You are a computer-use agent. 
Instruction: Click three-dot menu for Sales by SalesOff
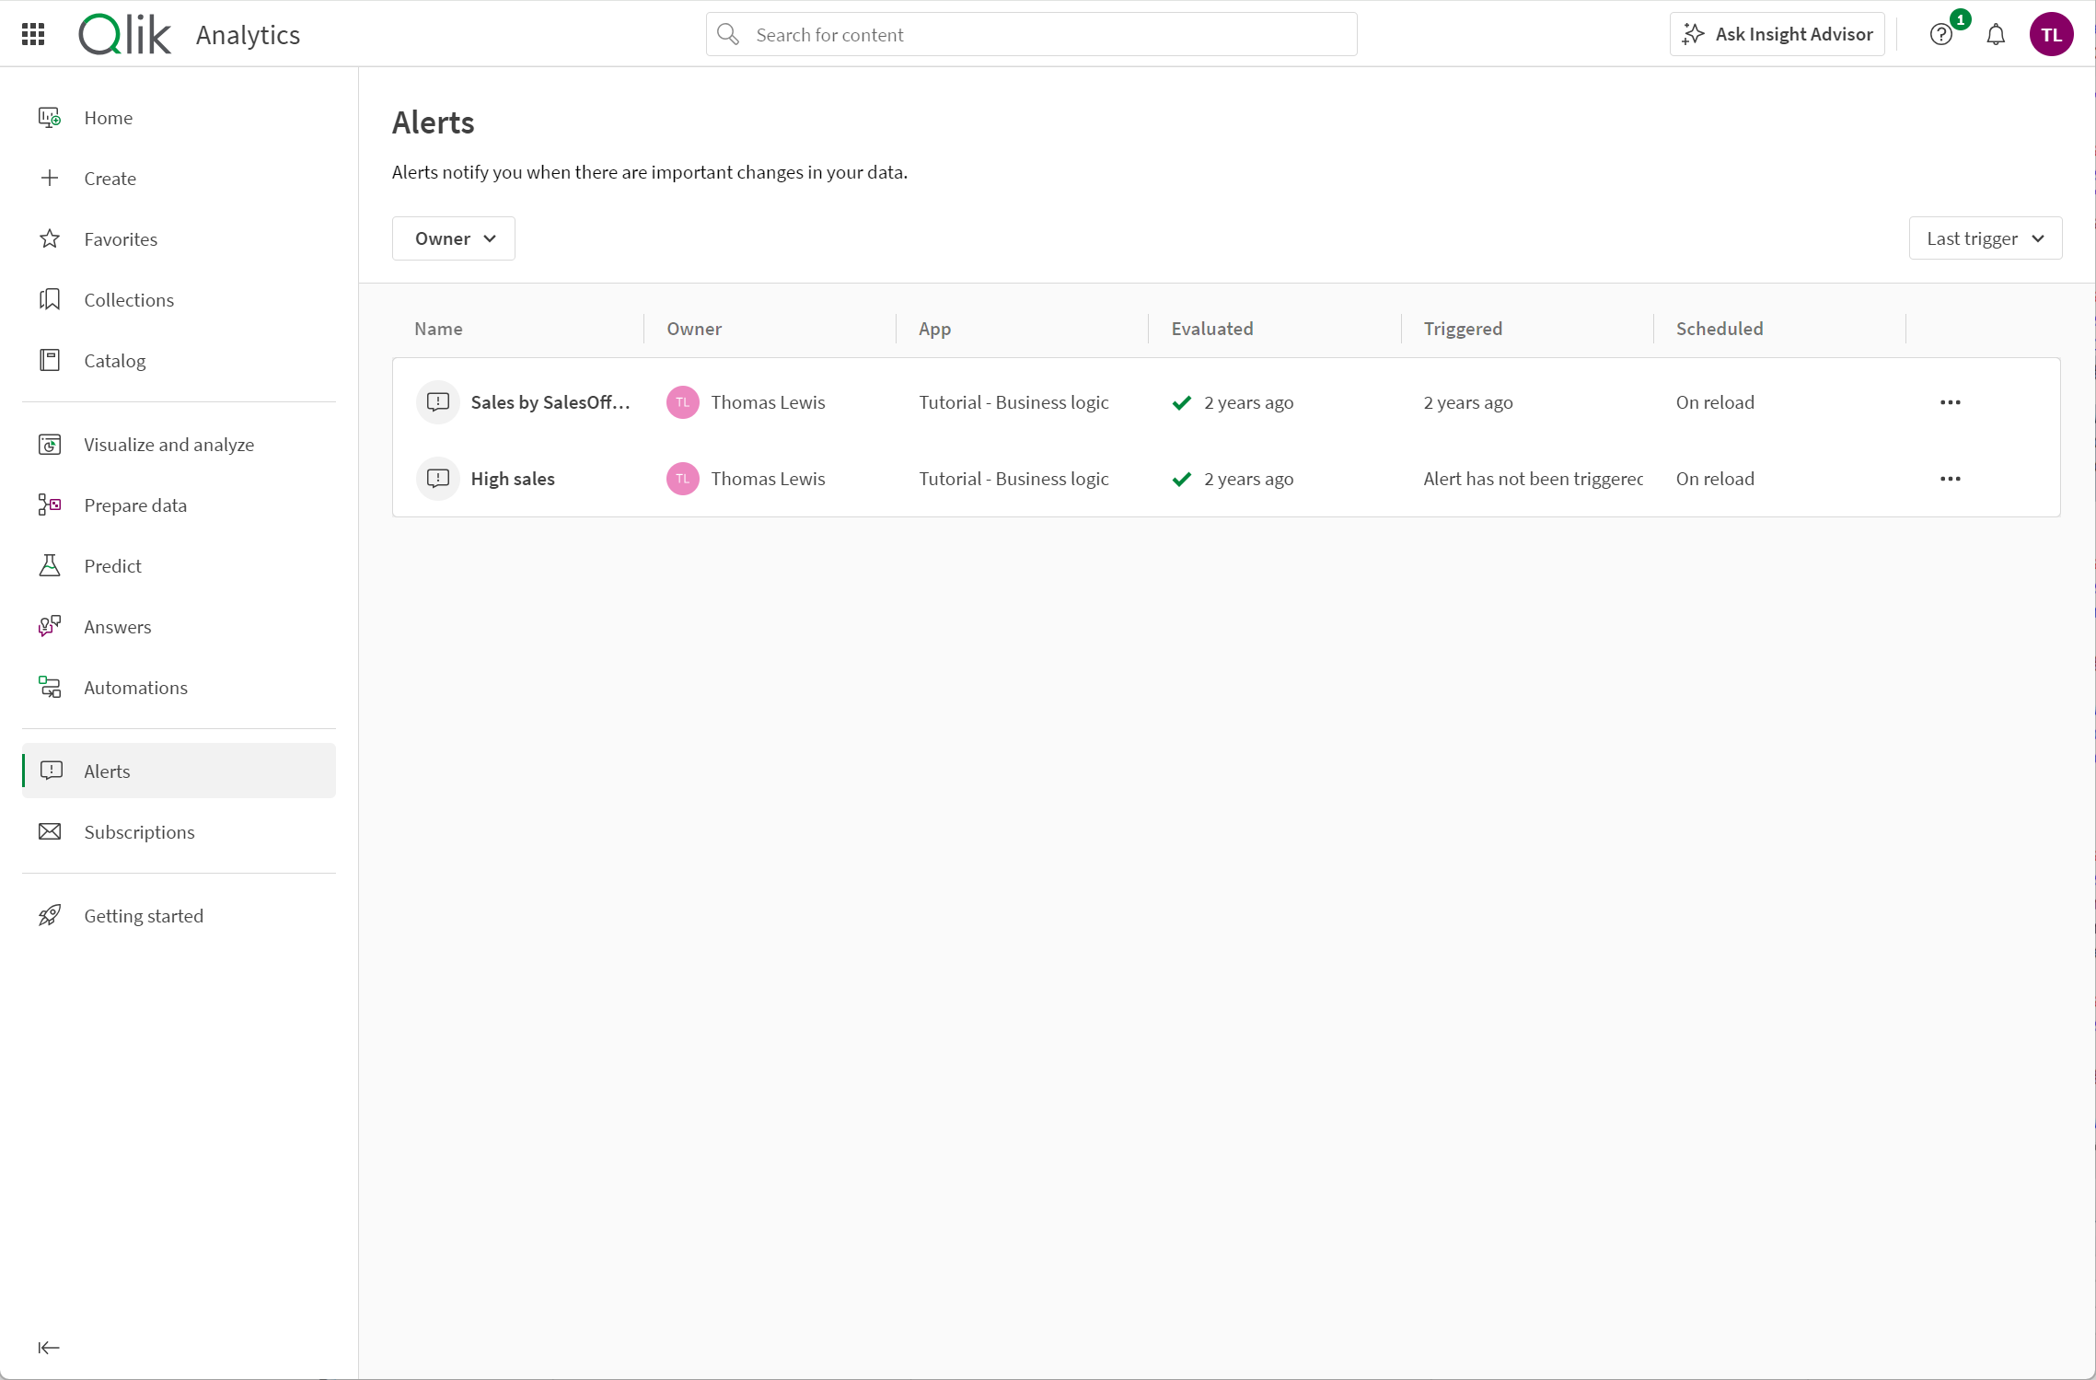pos(1950,400)
